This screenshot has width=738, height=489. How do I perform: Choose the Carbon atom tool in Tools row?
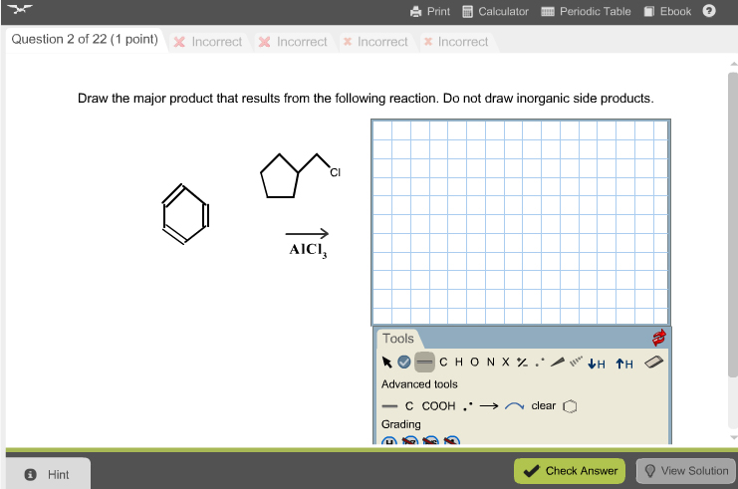pyautogui.click(x=443, y=362)
